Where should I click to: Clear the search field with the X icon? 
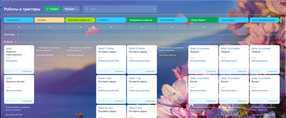pos(154,9)
